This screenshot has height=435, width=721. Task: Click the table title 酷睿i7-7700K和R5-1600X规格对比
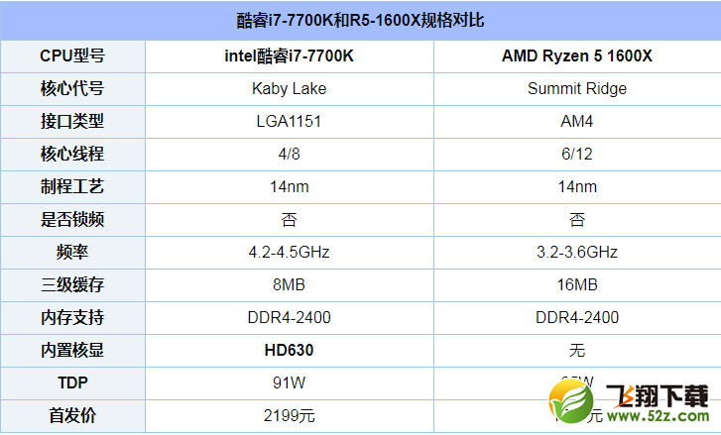pos(360,21)
